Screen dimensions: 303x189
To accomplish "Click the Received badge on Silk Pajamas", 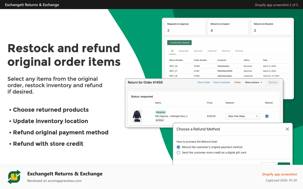I will [161, 112].
